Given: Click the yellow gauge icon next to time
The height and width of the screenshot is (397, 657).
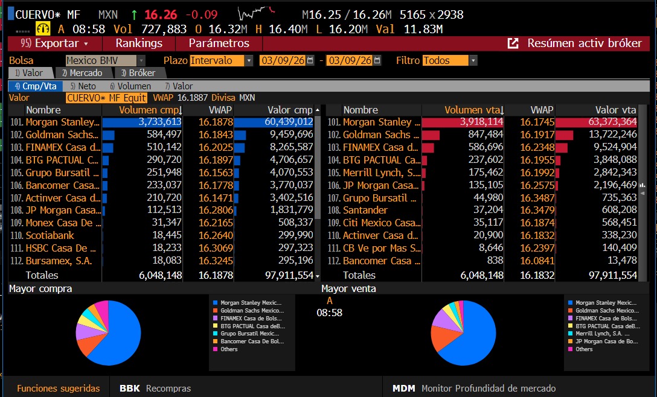Looking at the screenshot, I should tap(43, 29).
